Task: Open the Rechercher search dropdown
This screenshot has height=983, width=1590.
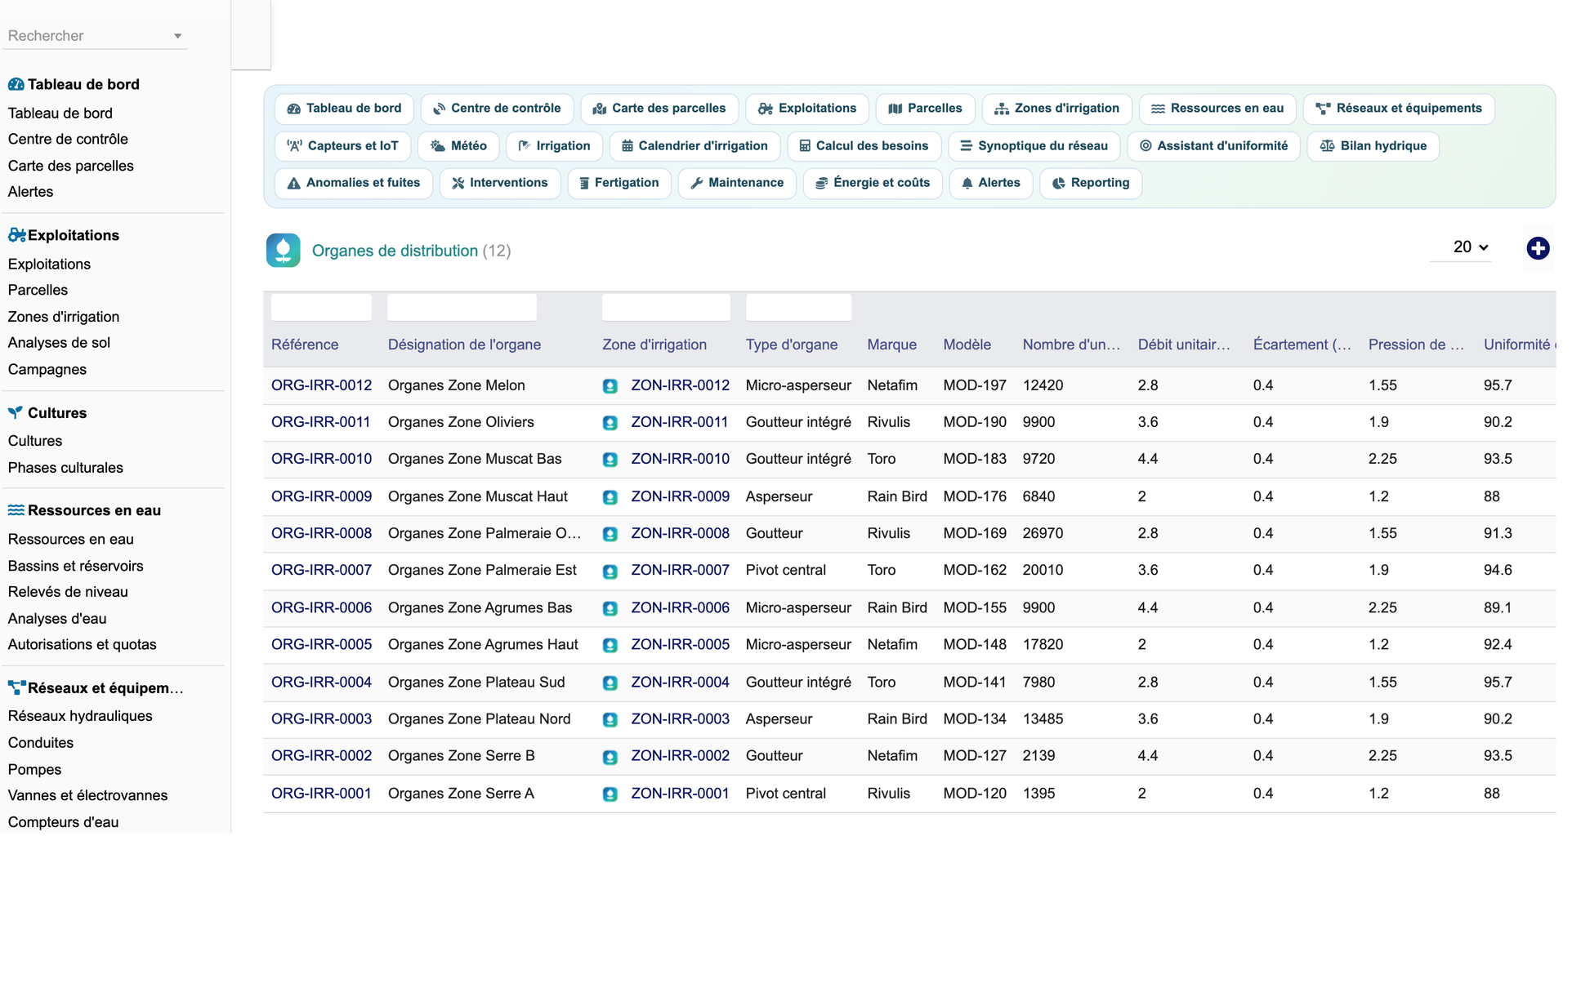Action: pos(95,36)
